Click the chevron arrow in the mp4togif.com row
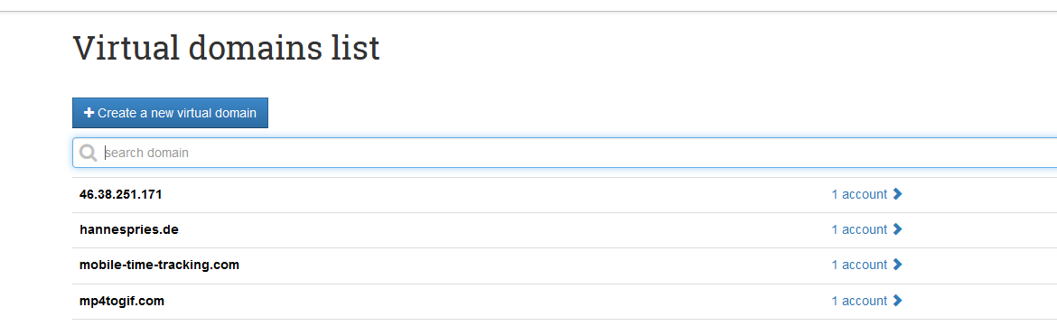 (x=897, y=301)
